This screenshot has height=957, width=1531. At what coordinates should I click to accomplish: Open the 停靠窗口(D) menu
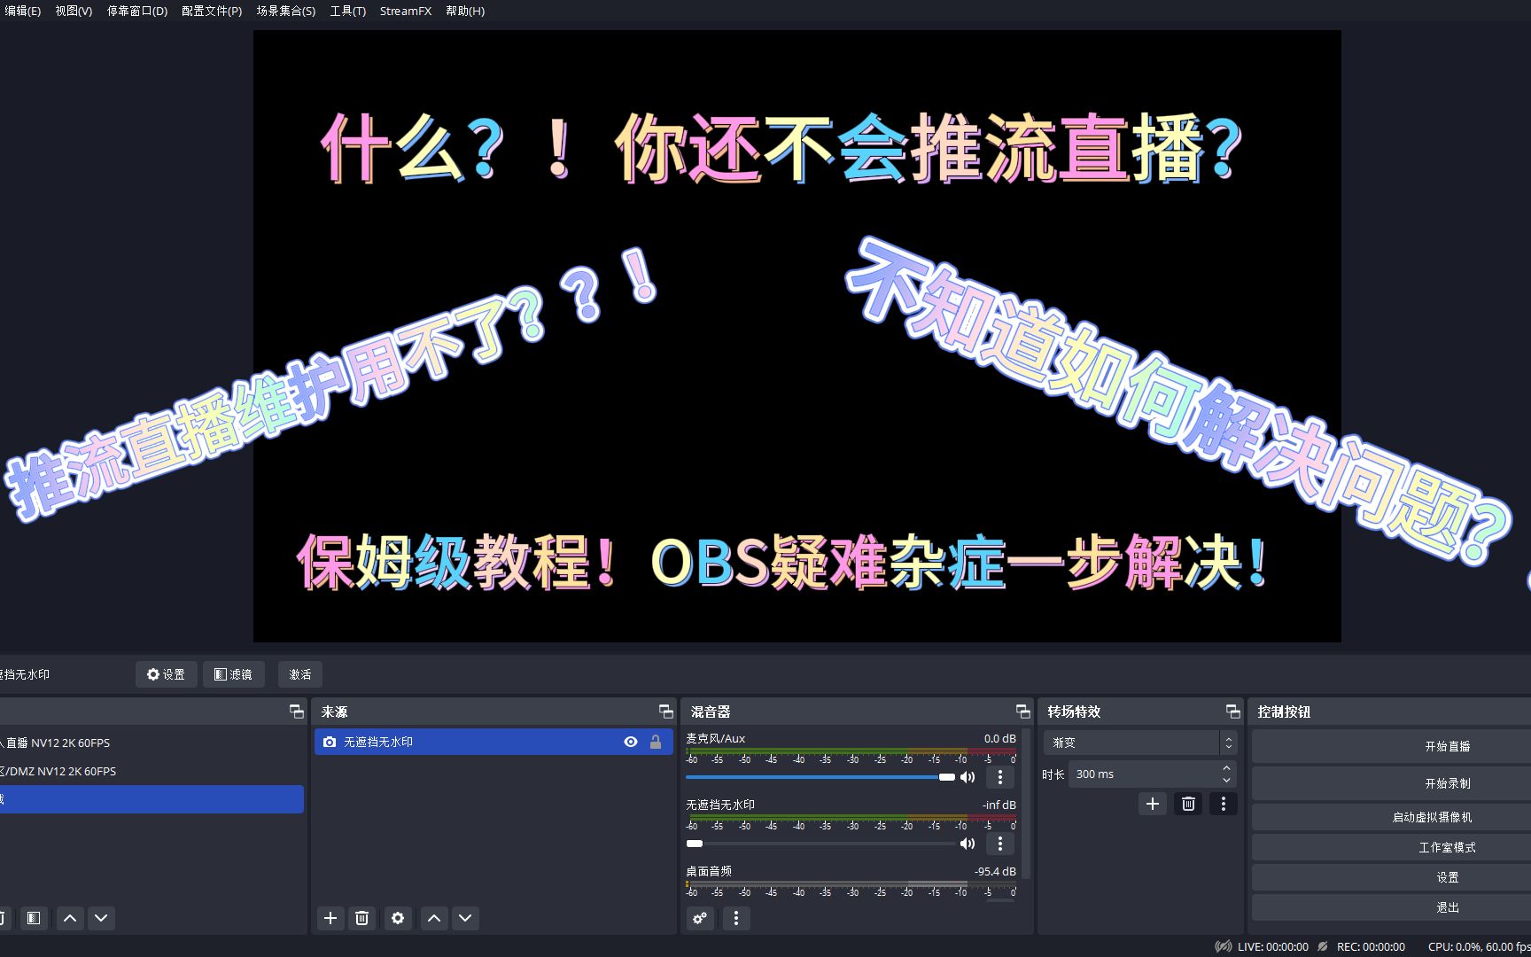[137, 11]
